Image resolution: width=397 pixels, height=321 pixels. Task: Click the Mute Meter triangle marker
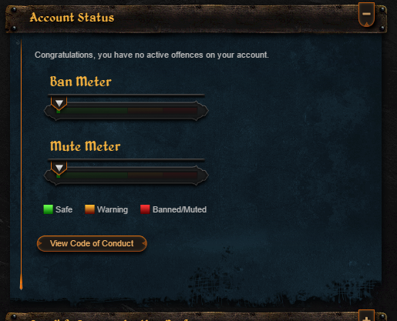point(59,168)
